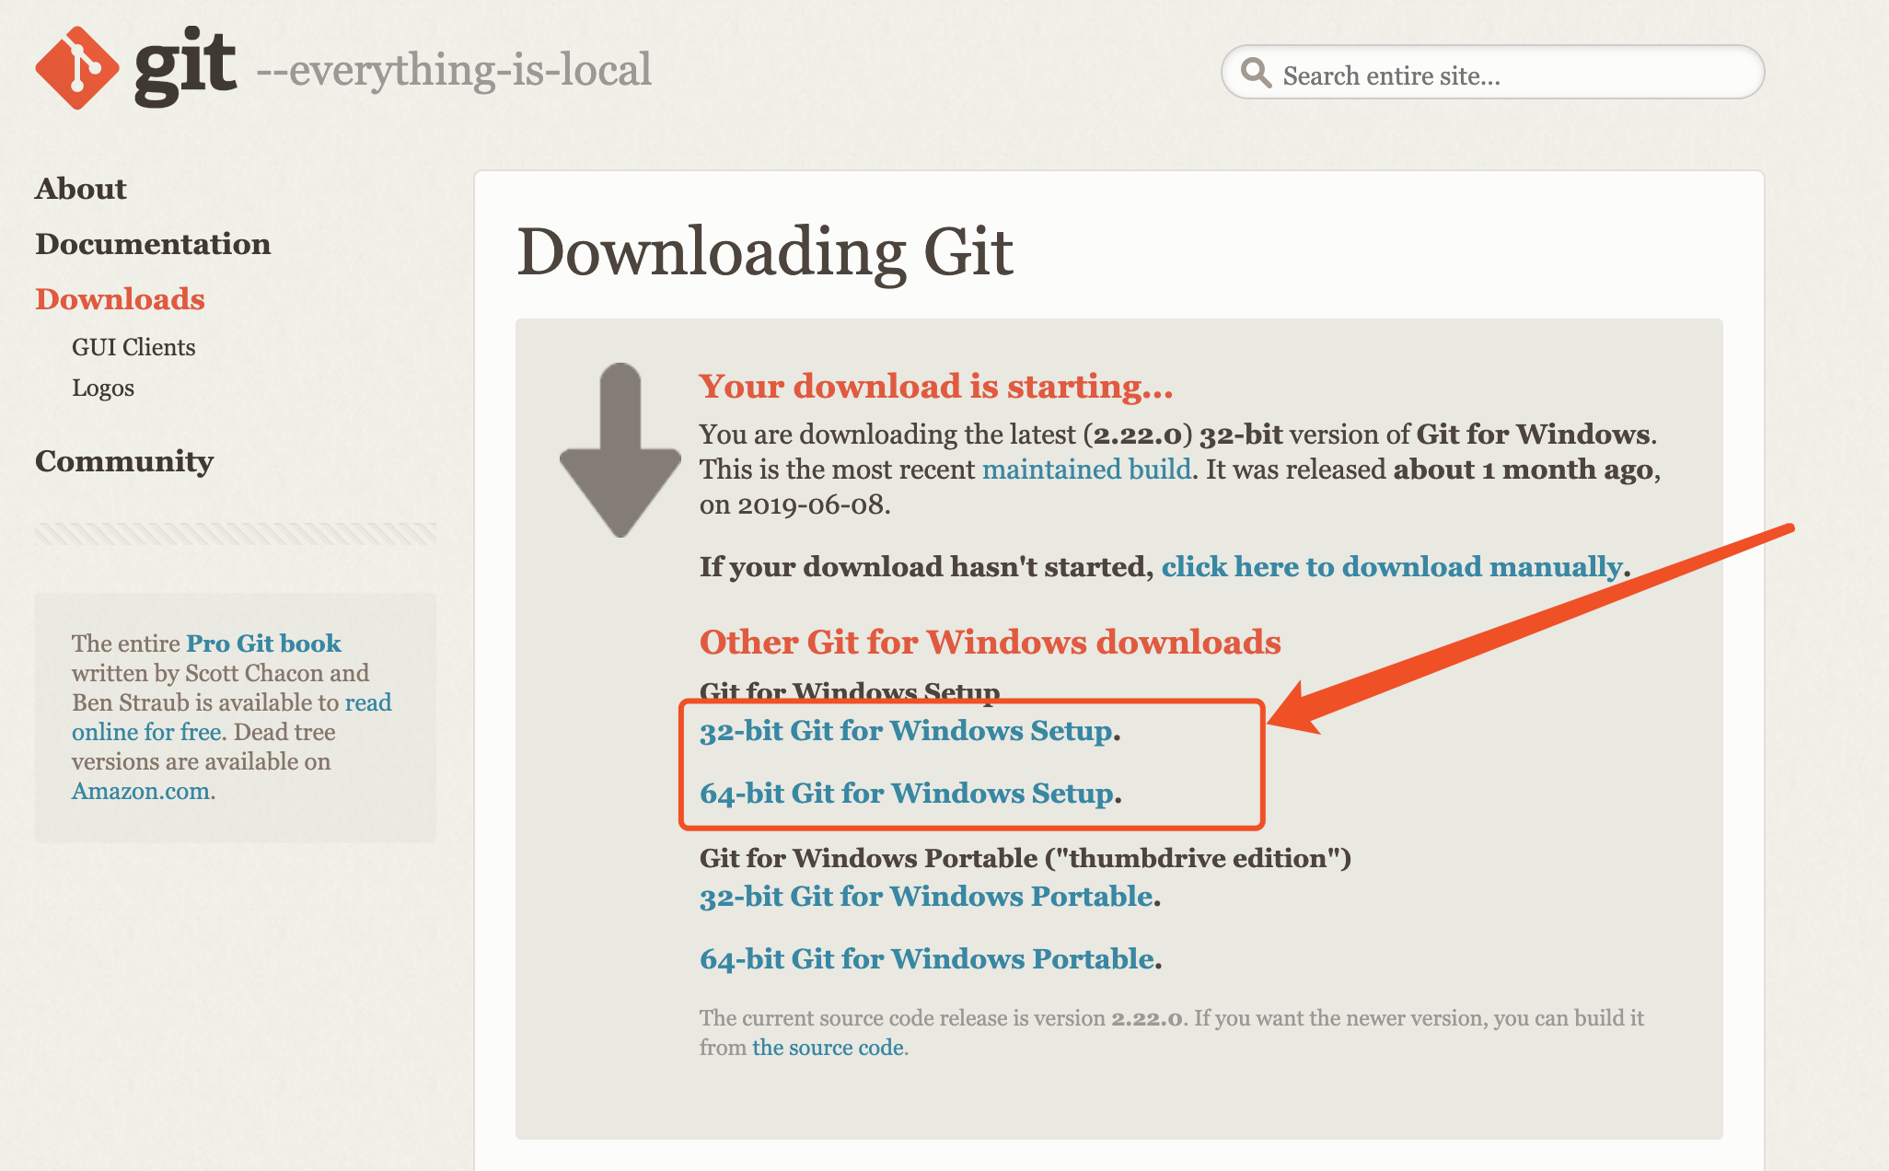Screen dimensions: 1889x1171
Task: Click the git wordmark in the header
Action: [185, 67]
